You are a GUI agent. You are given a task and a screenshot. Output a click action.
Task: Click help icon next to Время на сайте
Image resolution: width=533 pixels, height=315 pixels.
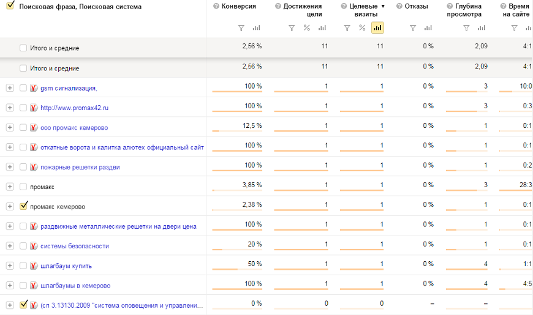click(503, 6)
